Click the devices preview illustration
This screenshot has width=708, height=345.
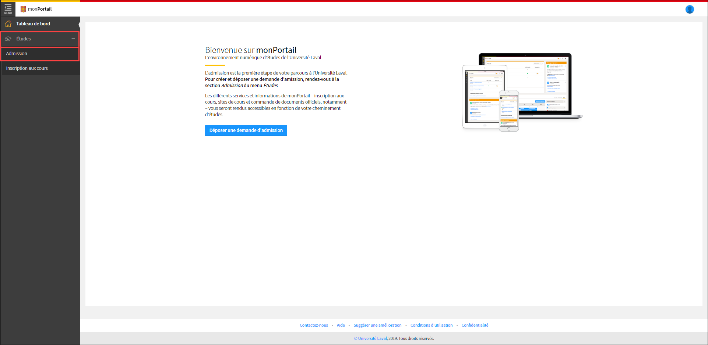pos(522,92)
